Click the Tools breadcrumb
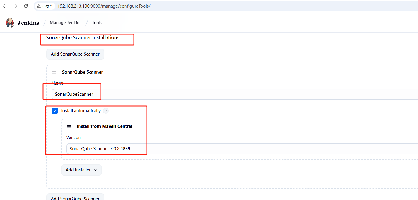The height and width of the screenshot is (200, 418). 97,23
